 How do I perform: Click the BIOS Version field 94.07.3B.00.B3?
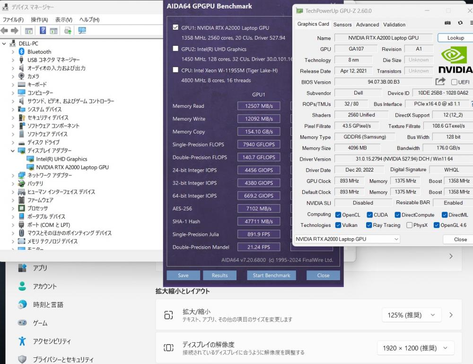tap(384, 82)
